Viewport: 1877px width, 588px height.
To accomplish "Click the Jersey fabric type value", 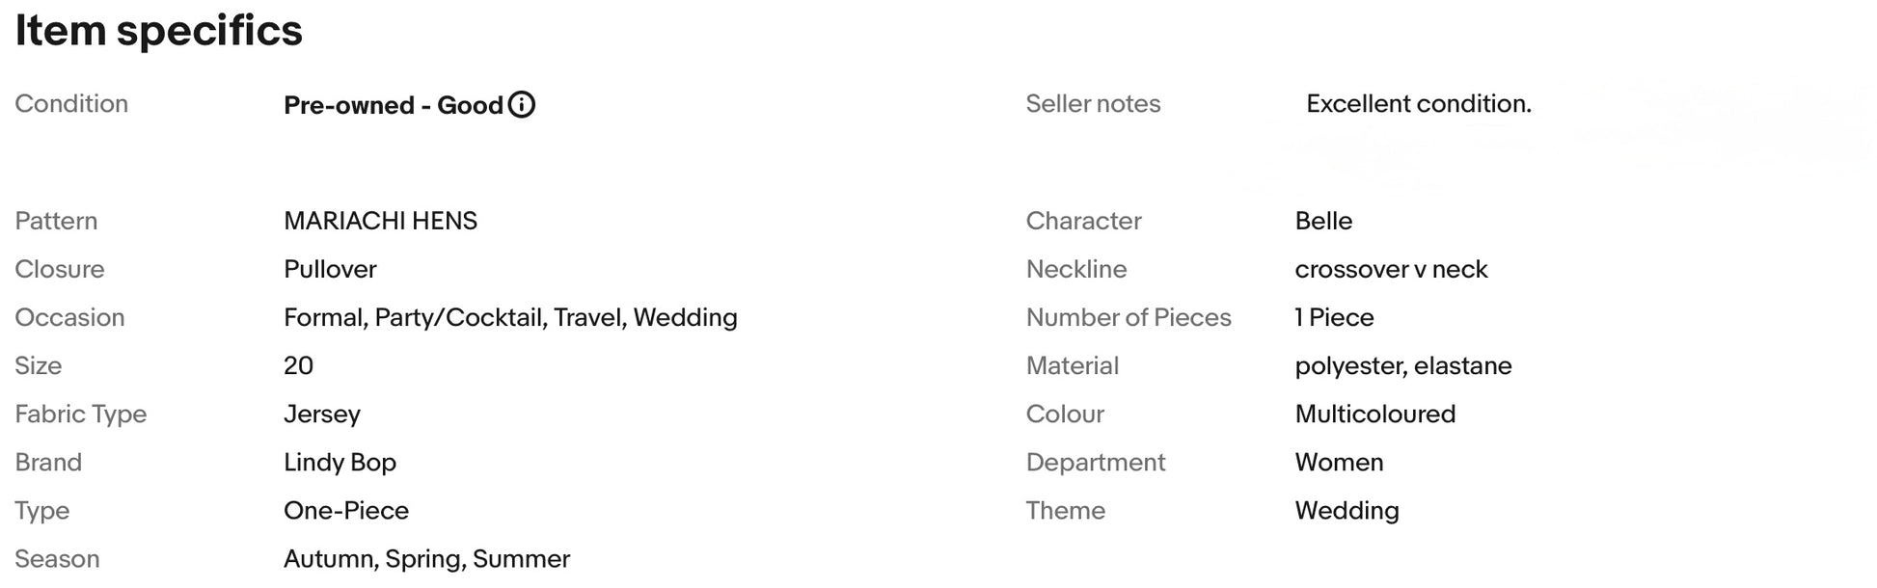I will click(321, 414).
